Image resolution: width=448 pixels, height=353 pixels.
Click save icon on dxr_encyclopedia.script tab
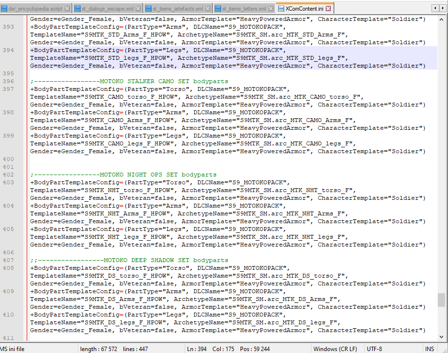click(x=4, y=9)
